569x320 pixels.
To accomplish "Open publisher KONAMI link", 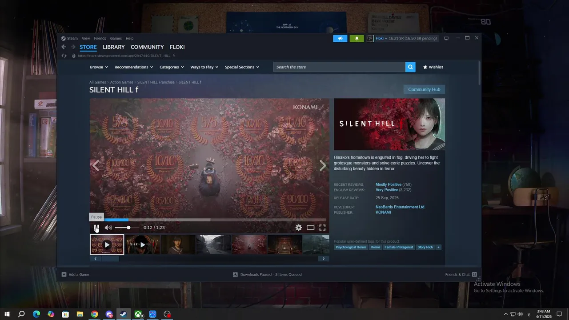I will [x=383, y=212].
